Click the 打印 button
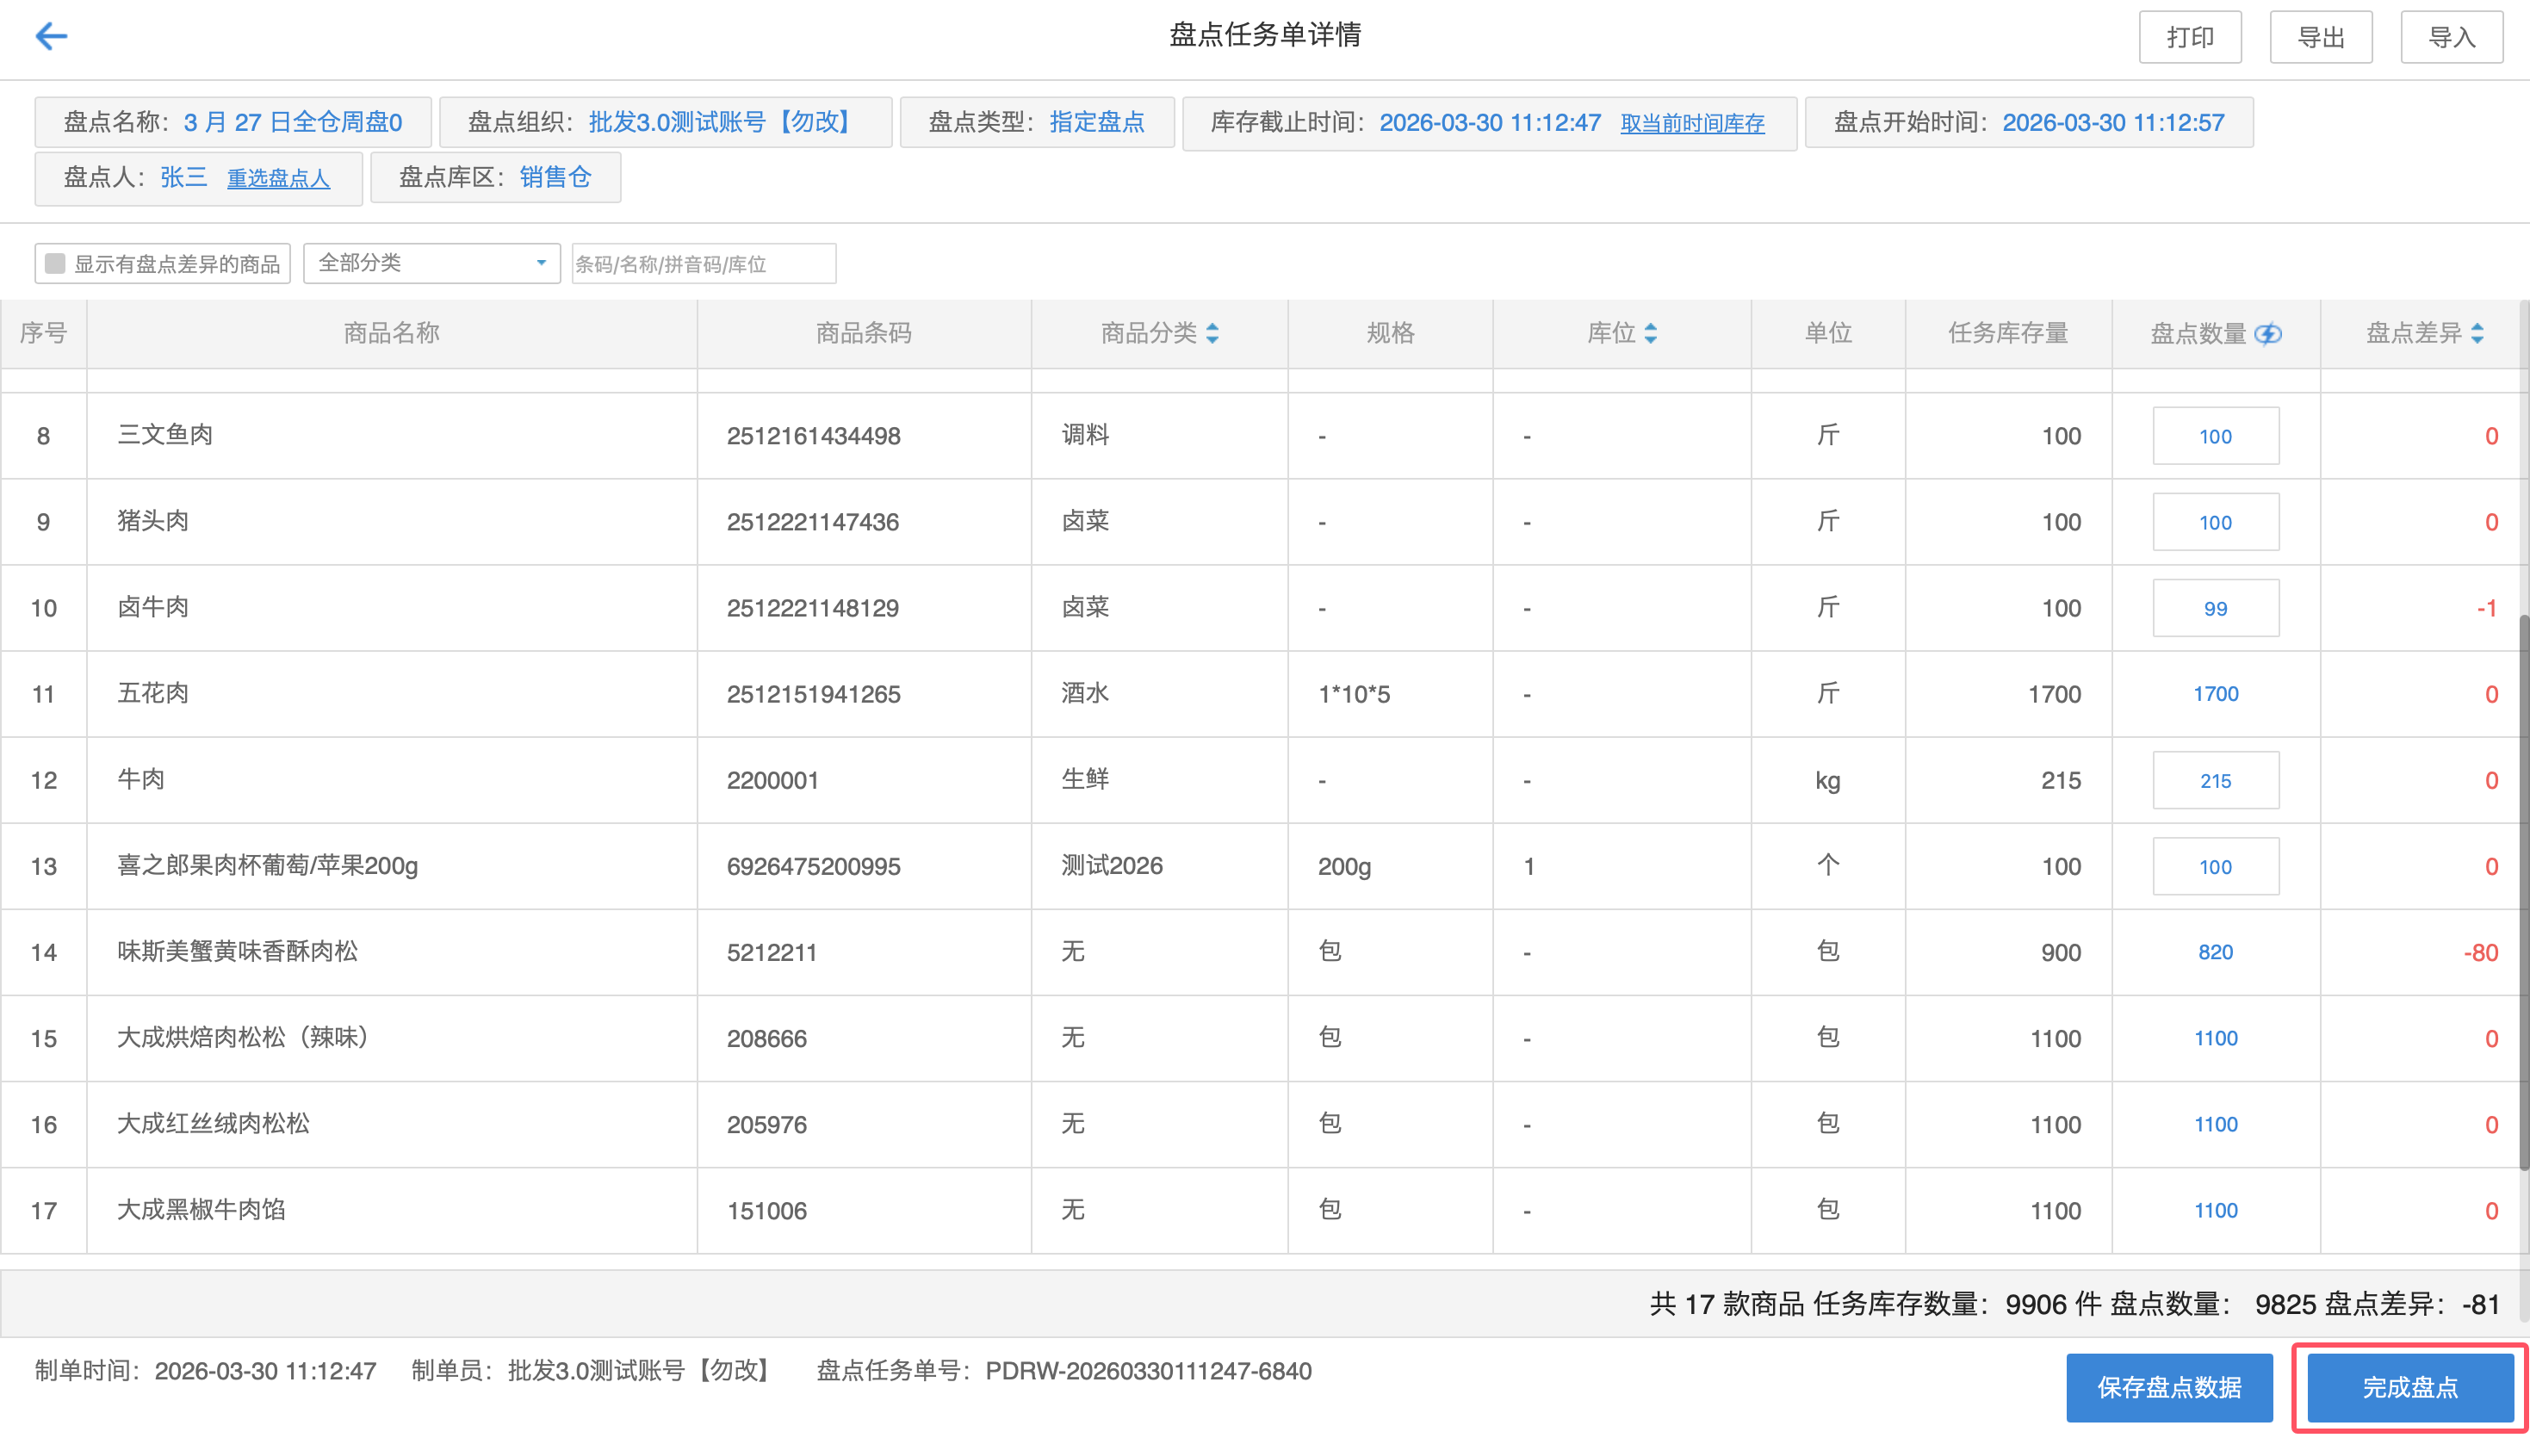The width and height of the screenshot is (2530, 1438). click(2189, 38)
